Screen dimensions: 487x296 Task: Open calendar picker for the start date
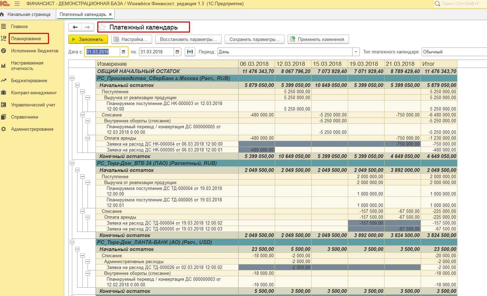pos(124,52)
